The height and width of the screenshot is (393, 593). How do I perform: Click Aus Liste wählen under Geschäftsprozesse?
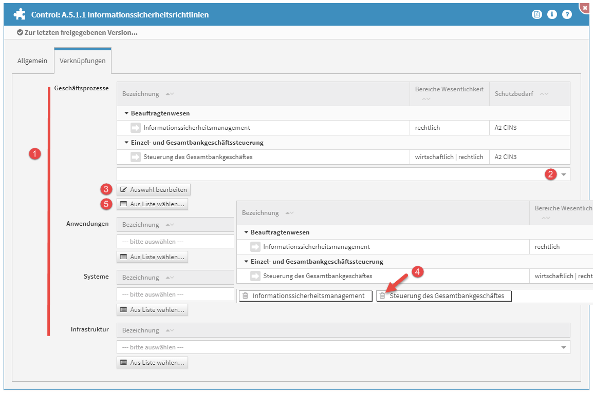152,204
